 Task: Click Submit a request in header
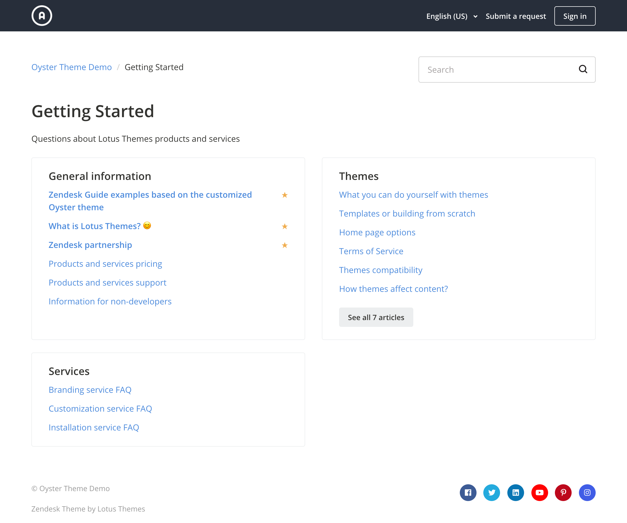(x=516, y=16)
